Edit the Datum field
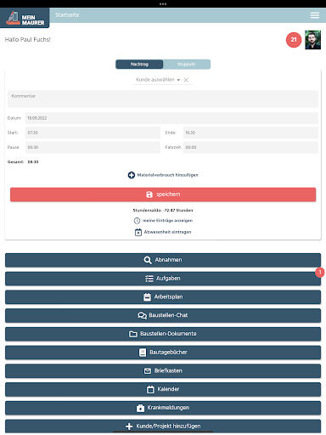The width and height of the screenshot is (326, 435). point(171,118)
